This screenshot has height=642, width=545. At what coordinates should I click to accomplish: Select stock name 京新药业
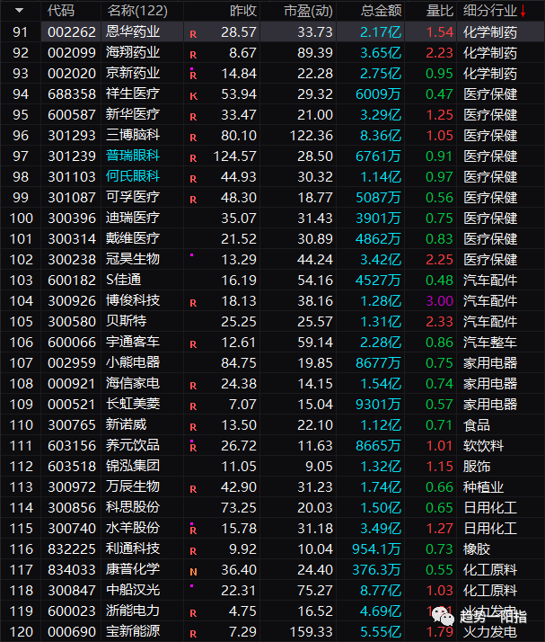[133, 73]
